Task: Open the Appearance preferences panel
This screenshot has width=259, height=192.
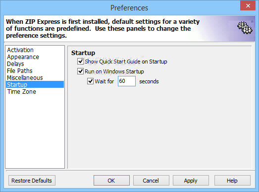Action: [x=23, y=57]
